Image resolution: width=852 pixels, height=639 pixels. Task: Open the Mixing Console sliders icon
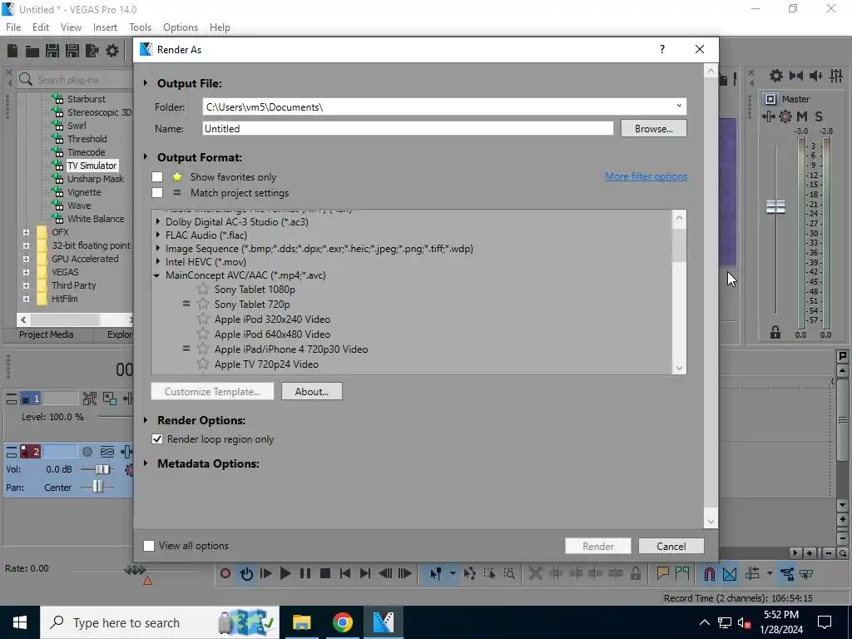[x=836, y=76]
